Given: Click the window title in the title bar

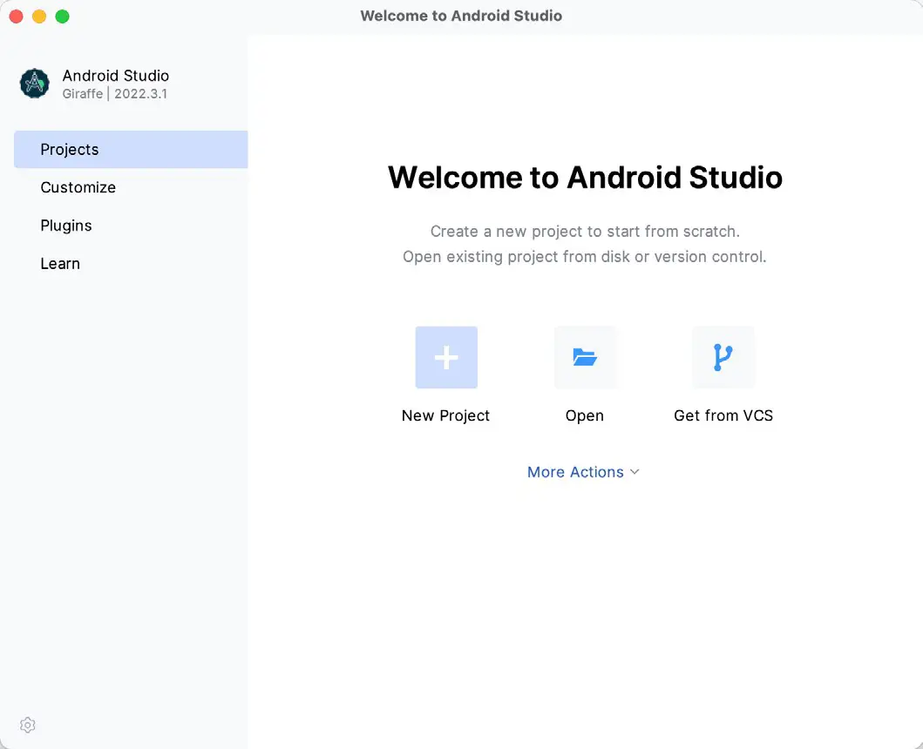Looking at the screenshot, I should coord(462,16).
